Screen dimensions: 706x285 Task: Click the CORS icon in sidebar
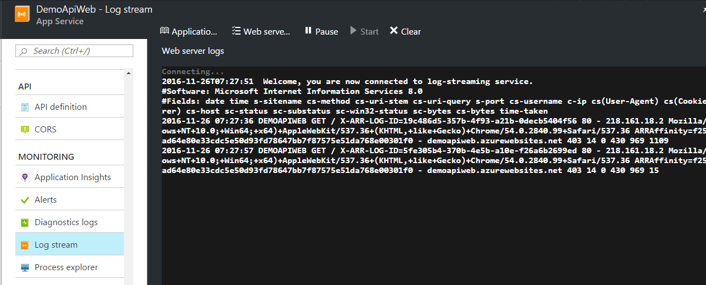point(25,130)
